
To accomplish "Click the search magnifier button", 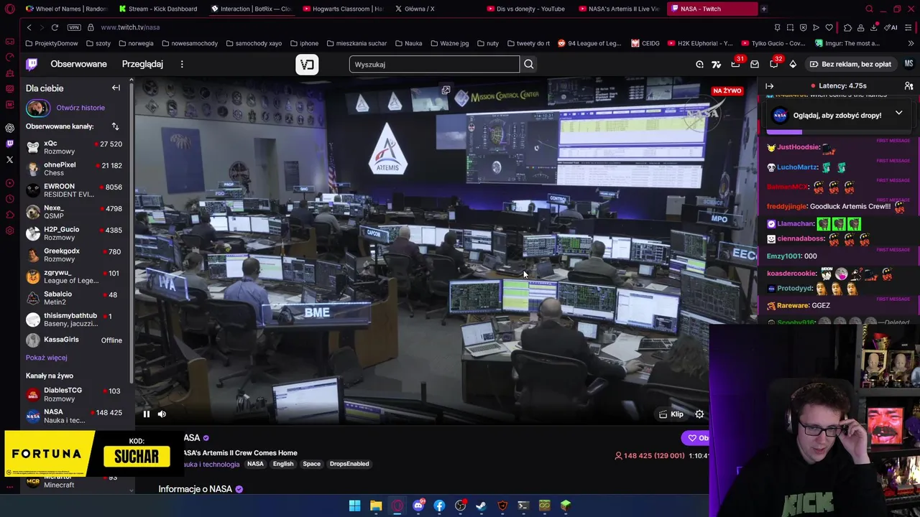I will point(529,65).
